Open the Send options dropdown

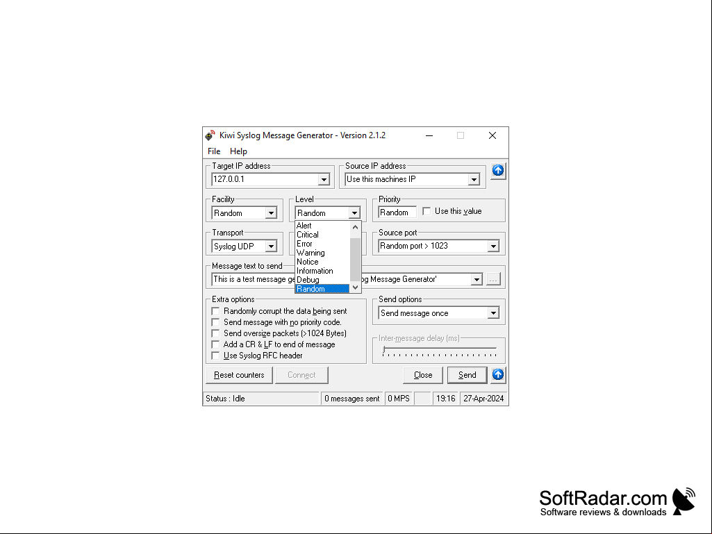click(x=494, y=313)
